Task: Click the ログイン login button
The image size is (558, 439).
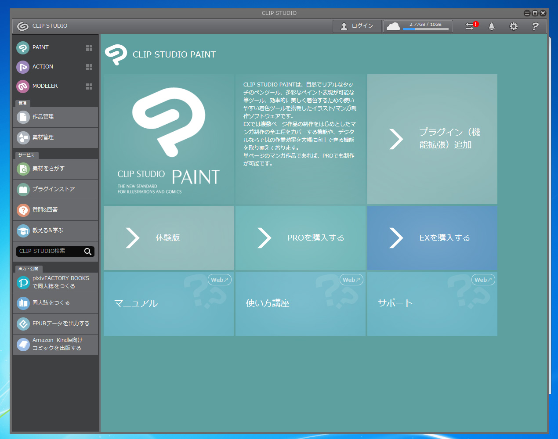Action: [357, 26]
